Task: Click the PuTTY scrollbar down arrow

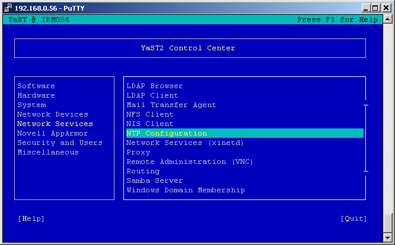Action: (x=388, y=237)
